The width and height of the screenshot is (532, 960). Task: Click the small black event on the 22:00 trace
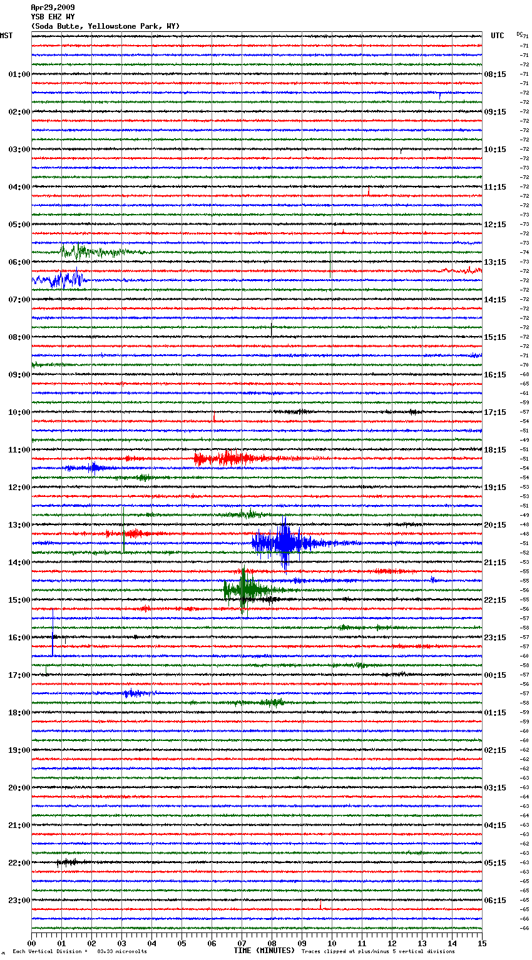pyautogui.click(x=68, y=862)
